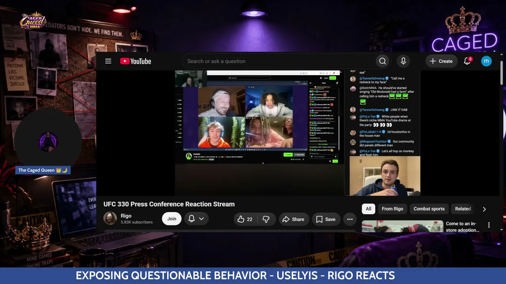Open the Create menu
Image resolution: width=506 pixels, height=284 pixels.
tap(441, 61)
